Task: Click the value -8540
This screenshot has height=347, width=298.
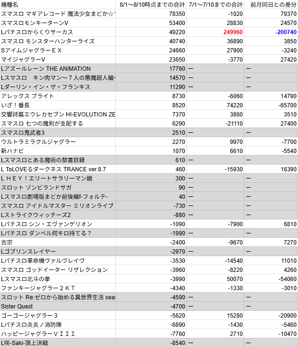Action: 177,343
